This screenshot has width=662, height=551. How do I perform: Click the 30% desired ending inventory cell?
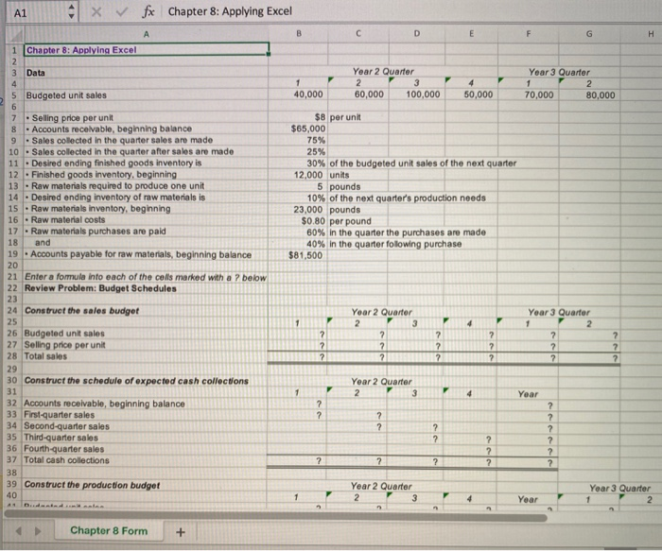298,164
